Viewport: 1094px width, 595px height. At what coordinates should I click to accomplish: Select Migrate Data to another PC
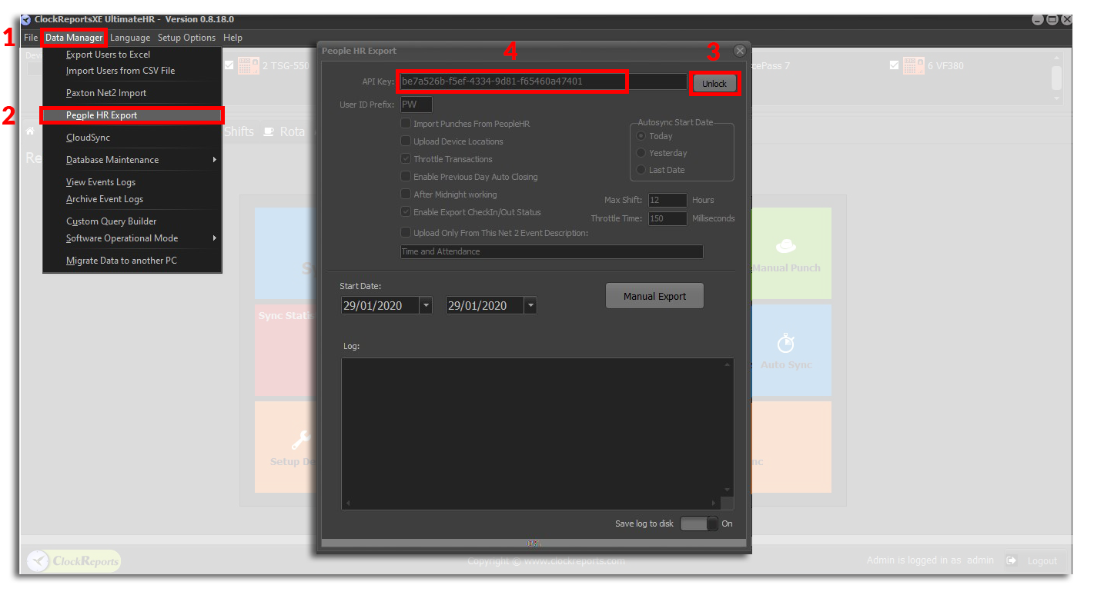[132, 261]
